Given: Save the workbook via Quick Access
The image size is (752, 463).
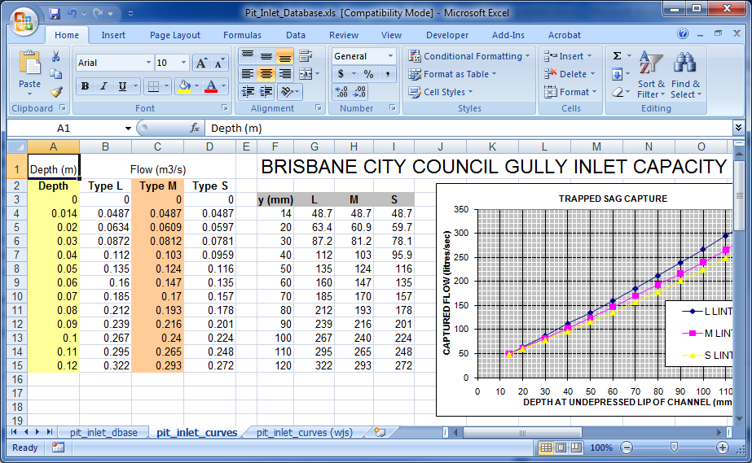Looking at the screenshot, I should click(x=55, y=13).
